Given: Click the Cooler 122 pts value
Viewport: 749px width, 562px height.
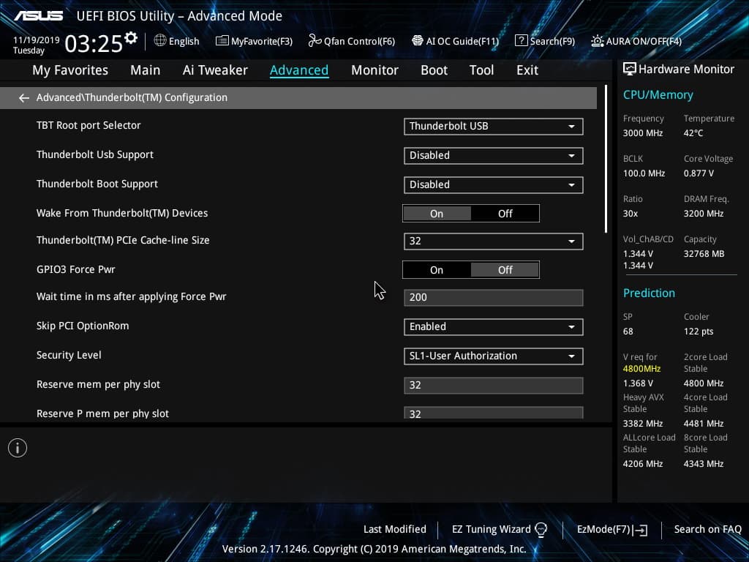Looking at the screenshot, I should (699, 331).
